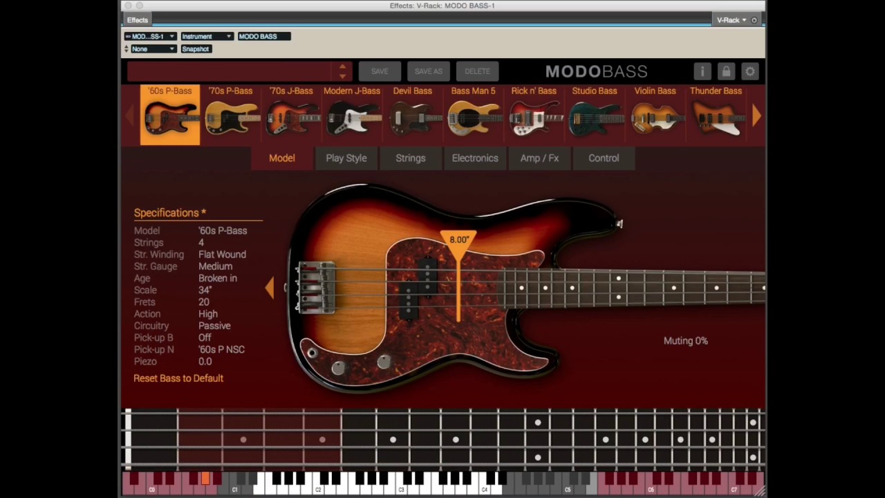
Task: Show more bass models using the right arrow
Action: tap(756, 116)
